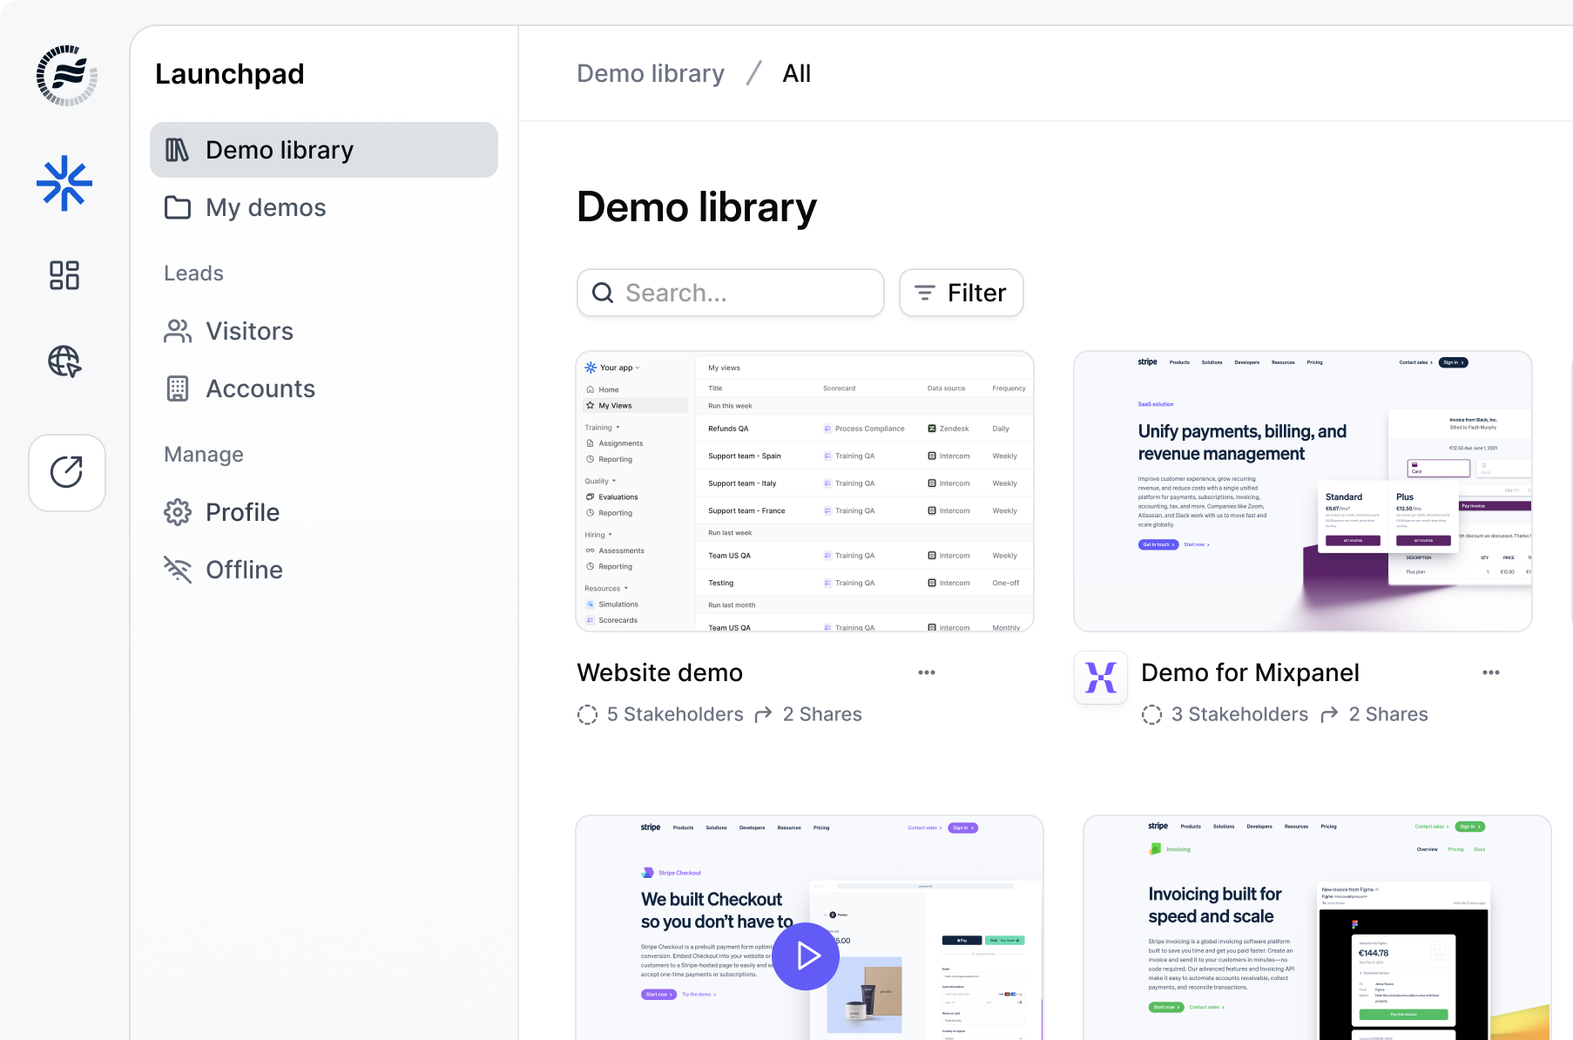Click the Mixpanel logo beside the demo title
This screenshot has height=1040, width=1573.
point(1100,678)
